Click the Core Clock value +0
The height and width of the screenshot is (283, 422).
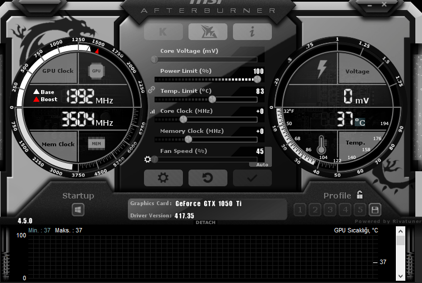[x=260, y=111]
